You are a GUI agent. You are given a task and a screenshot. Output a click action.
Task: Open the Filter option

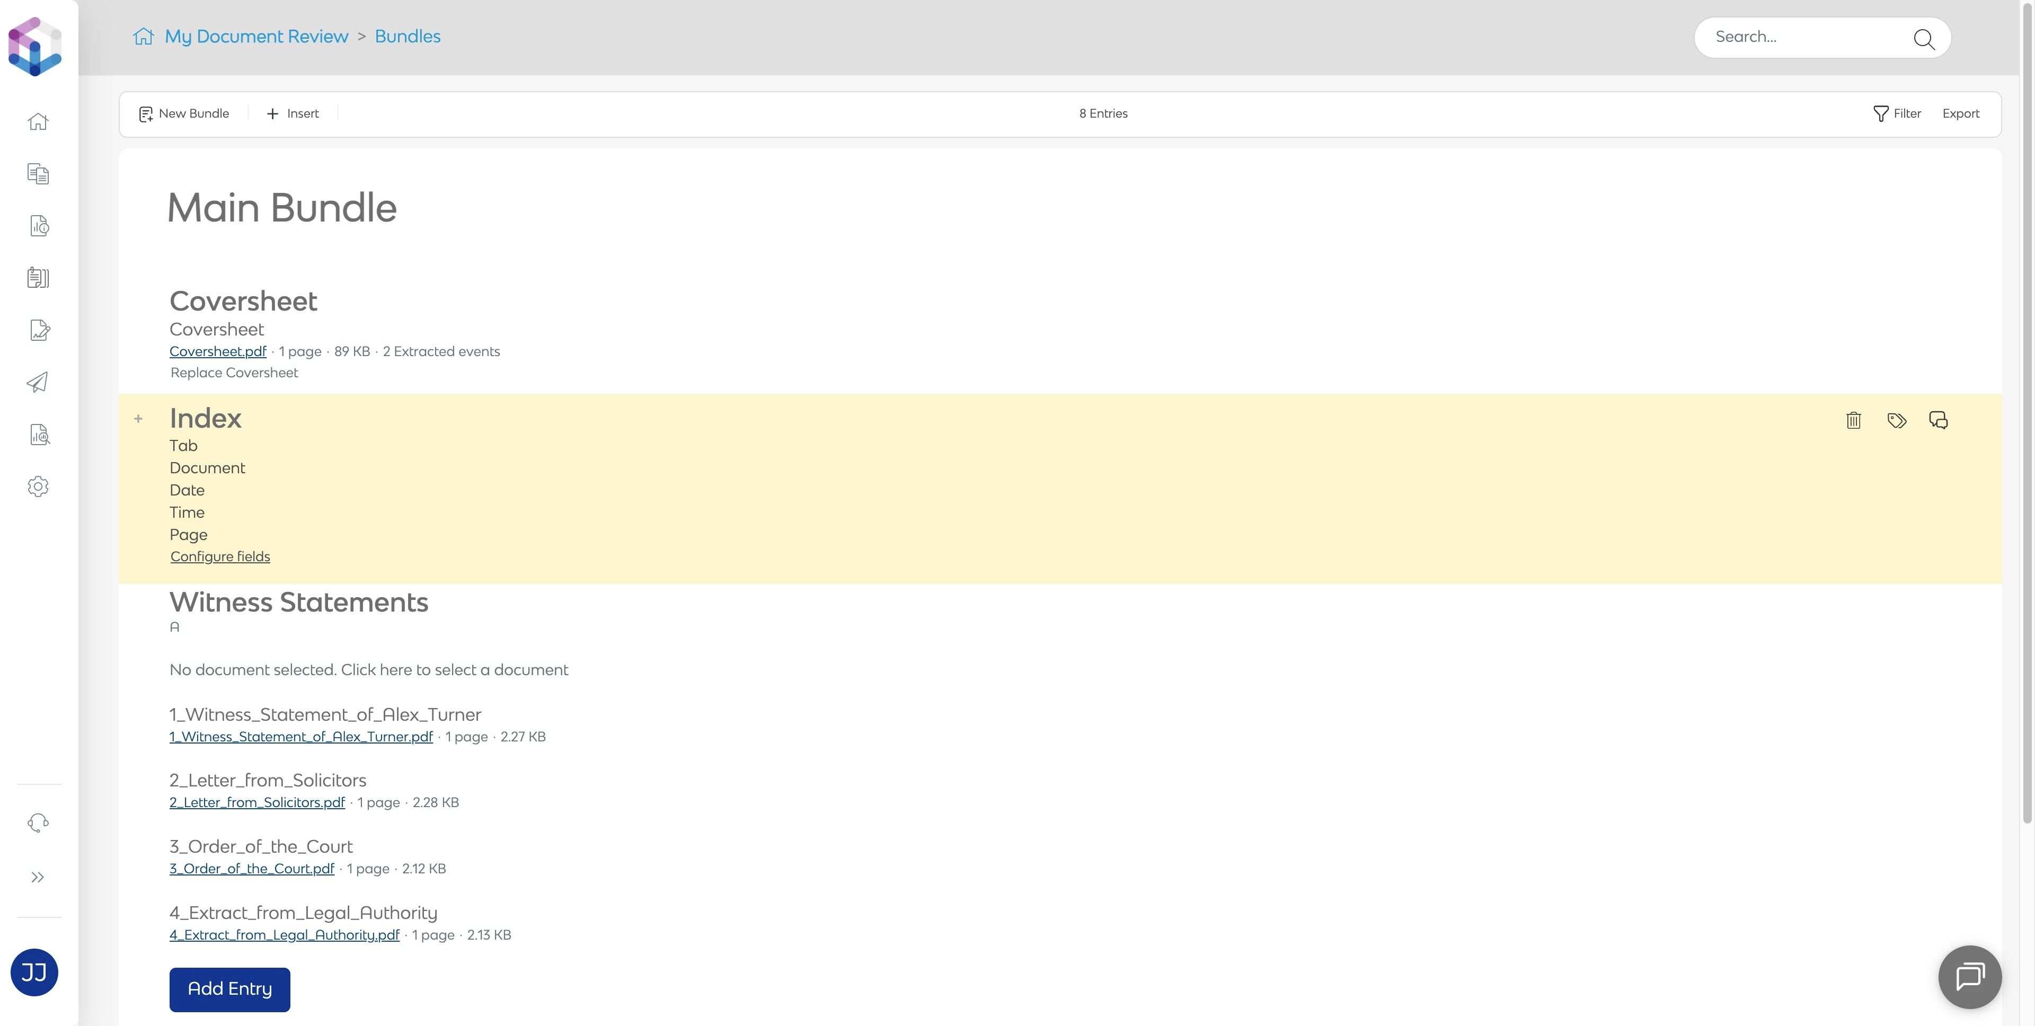tap(1897, 114)
